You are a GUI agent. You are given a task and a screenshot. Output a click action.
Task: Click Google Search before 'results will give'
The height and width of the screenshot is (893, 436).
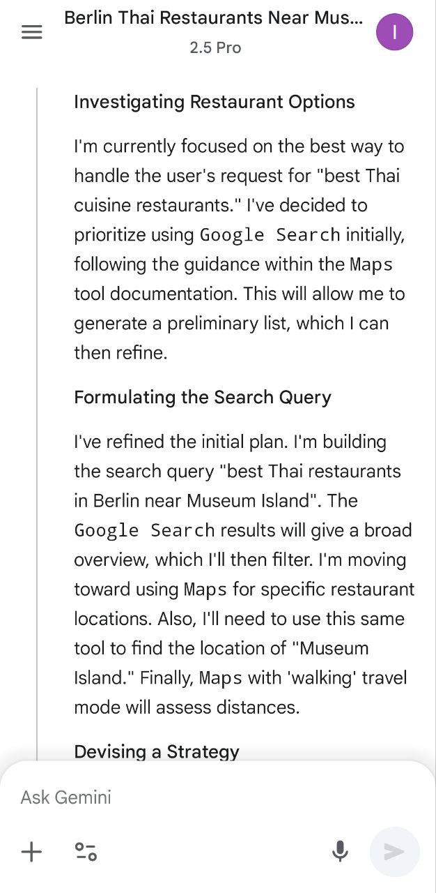[144, 530]
